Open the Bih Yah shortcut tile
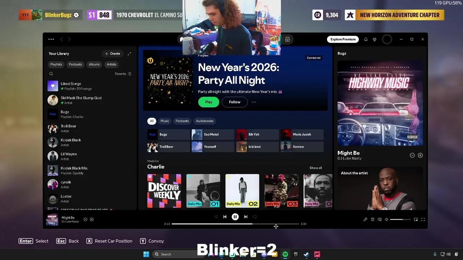The height and width of the screenshot is (260, 463). point(258,134)
